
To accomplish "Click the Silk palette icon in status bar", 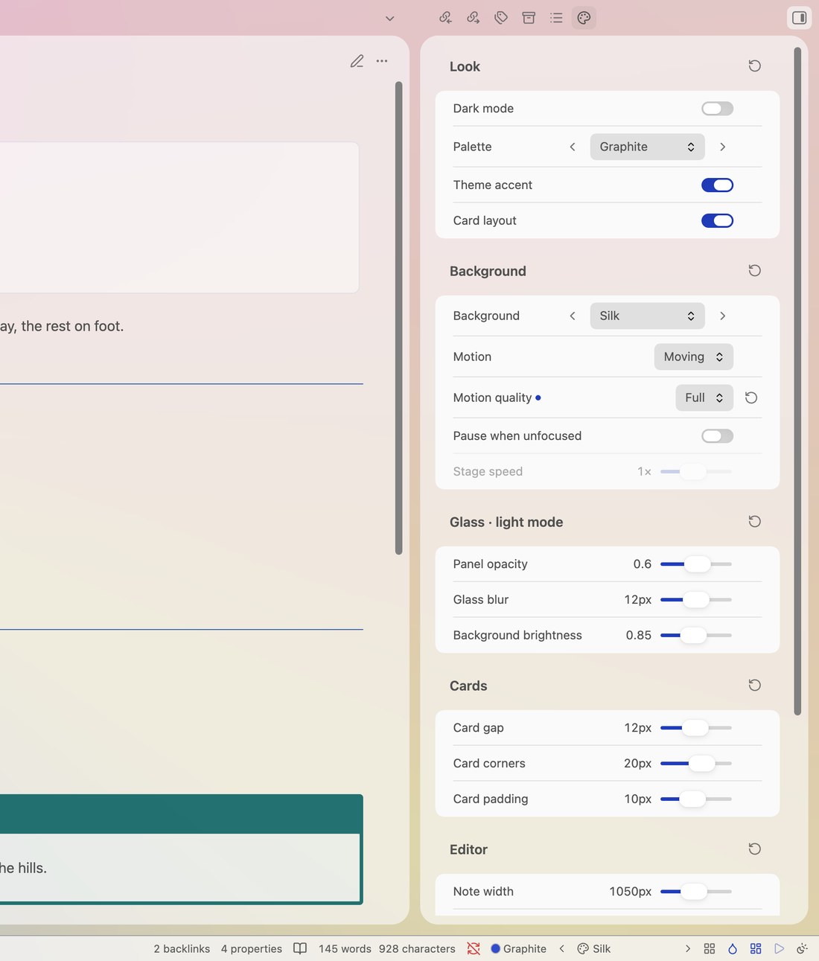I will point(583,948).
